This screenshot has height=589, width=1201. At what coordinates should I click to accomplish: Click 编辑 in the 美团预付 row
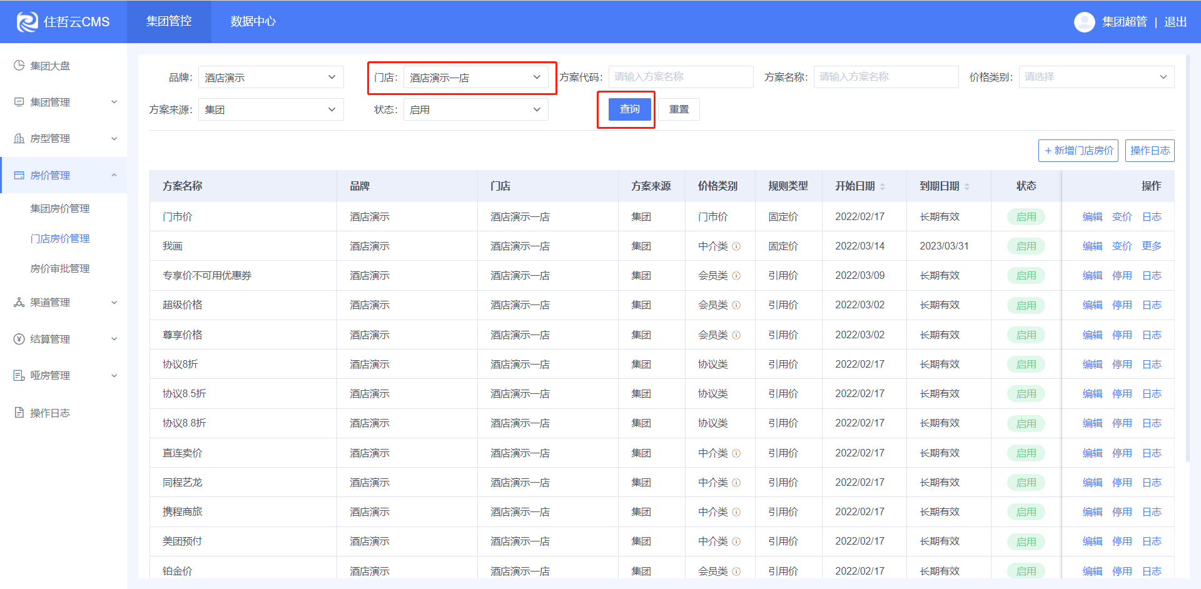1093,541
